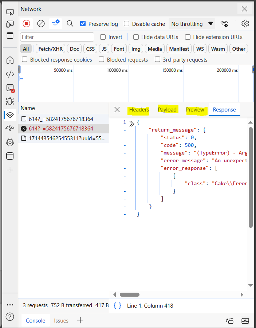Filter by WS requests
This screenshot has height=328, width=256.
[200, 49]
